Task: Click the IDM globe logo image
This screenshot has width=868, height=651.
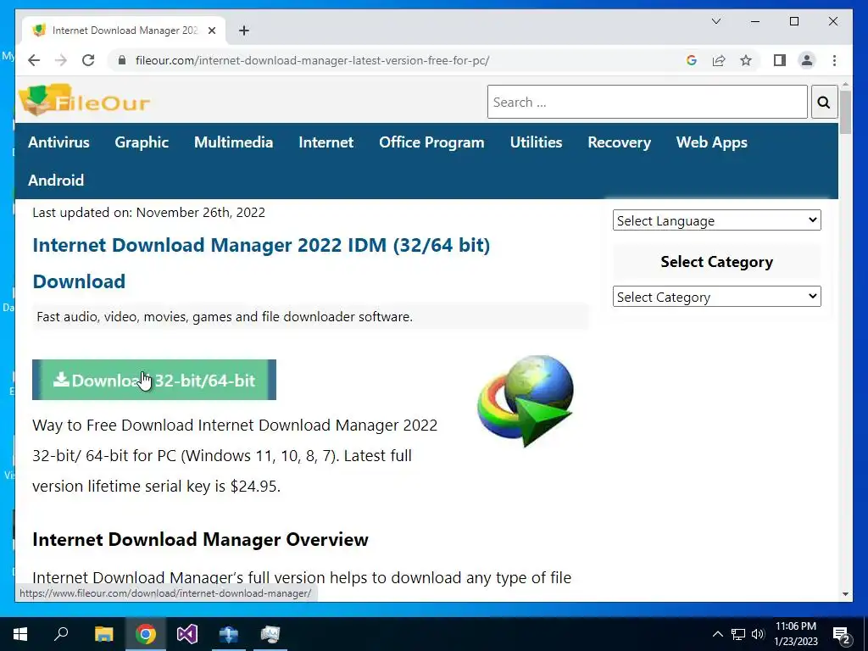Action: pos(525,401)
